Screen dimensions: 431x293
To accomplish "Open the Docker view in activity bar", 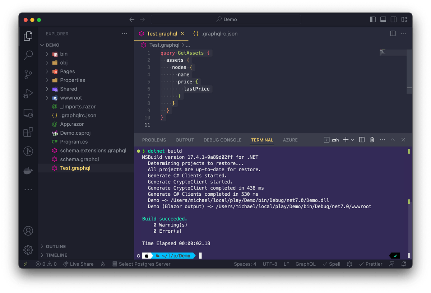I will (28, 171).
